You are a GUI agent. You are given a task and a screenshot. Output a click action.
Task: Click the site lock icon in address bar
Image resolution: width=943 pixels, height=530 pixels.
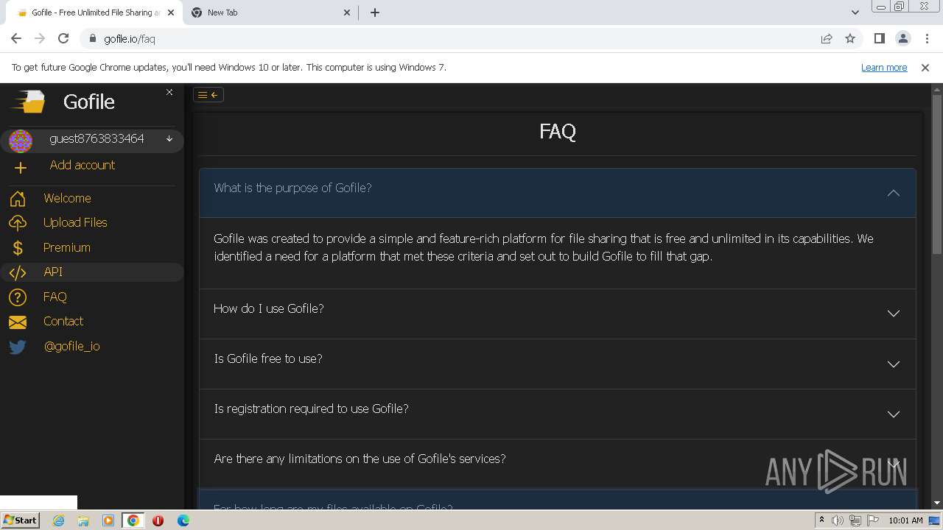pos(92,38)
